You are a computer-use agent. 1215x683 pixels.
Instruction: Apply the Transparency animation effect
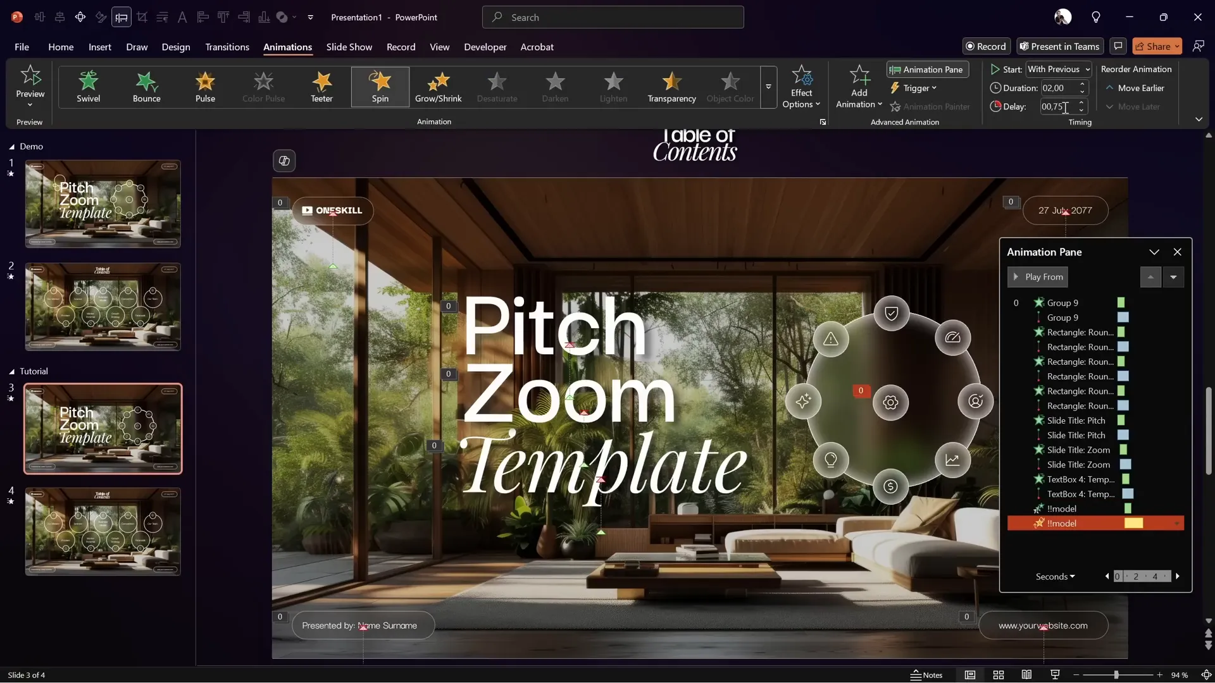pos(671,87)
